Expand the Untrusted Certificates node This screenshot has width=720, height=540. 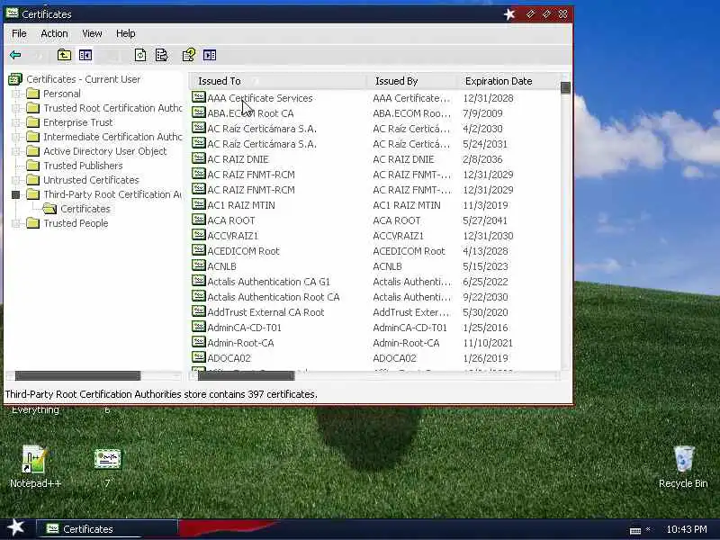tap(16, 180)
